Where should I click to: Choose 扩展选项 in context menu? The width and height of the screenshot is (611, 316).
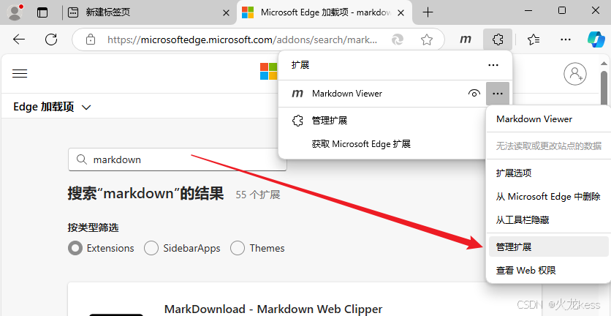547,173
